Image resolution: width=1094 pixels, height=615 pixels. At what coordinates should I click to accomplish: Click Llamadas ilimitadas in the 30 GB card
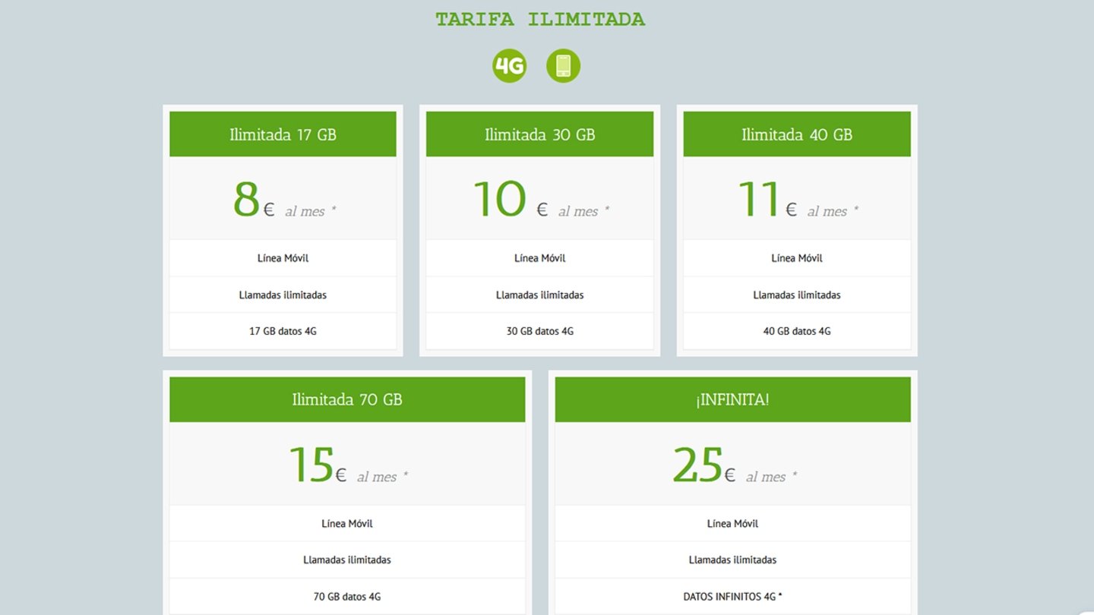tap(539, 295)
